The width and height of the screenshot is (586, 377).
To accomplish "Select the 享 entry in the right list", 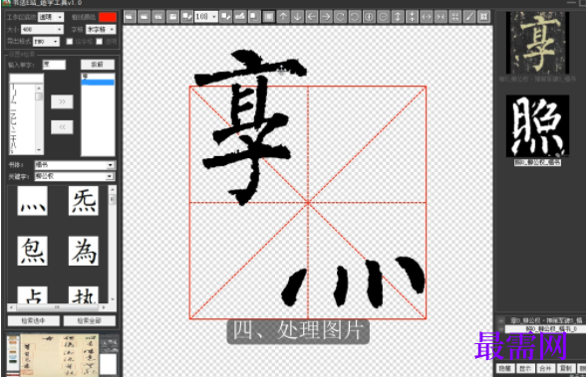I will point(98,76).
